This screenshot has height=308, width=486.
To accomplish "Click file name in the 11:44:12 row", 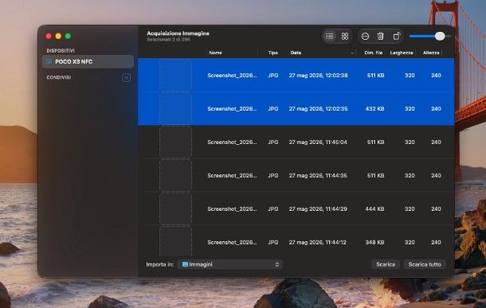I will (x=232, y=243).
